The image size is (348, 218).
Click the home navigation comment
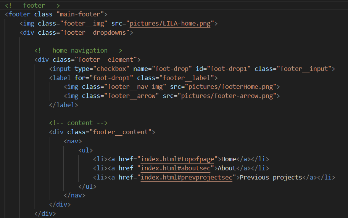coord(78,51)
